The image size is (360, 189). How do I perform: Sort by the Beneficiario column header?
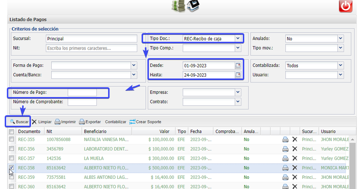(95, 132)
